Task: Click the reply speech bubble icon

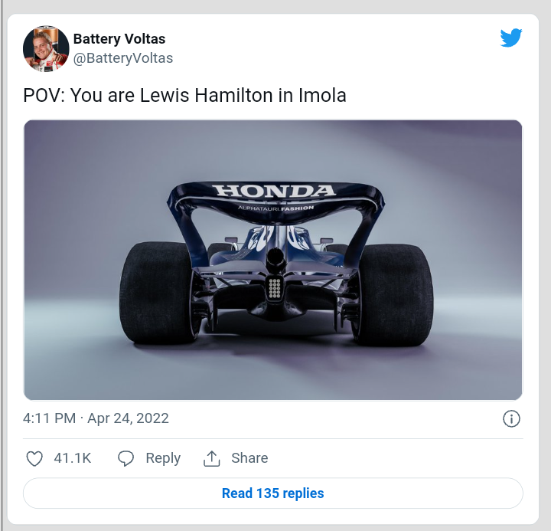Action: coord(126,458)
